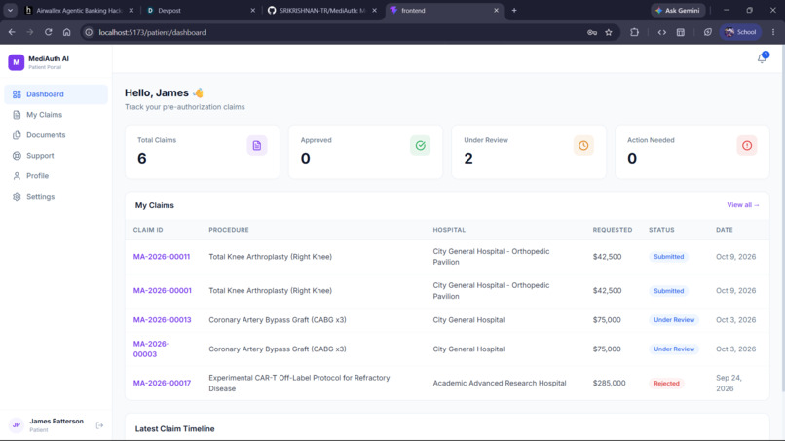Click the address bar URL
Viewport: 785px width, 441px height.
(x=152, y=32)
